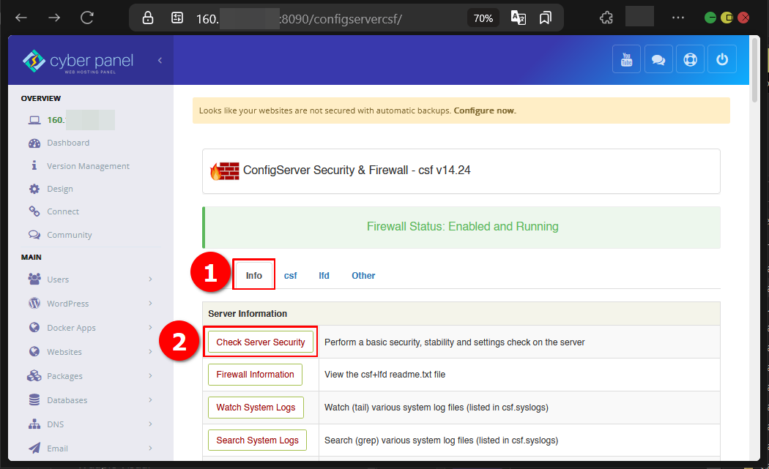769x469 pixels.
Task: Open the bookmarks icon in the address bar
Action: point(545,18)
